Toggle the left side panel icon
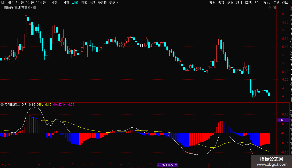The image size is (292, 168). [3, 2]
